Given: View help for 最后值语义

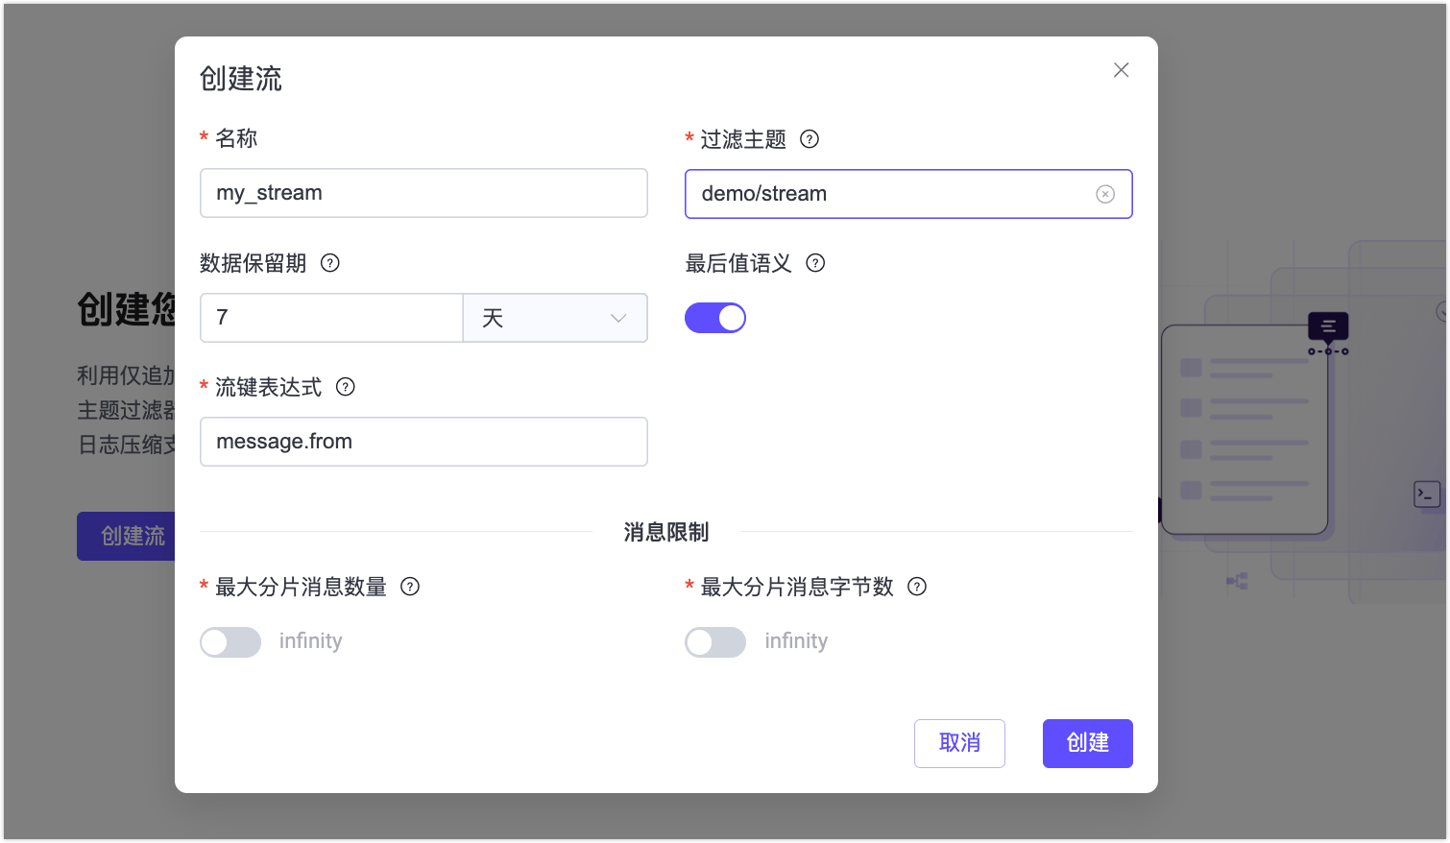Looking at the screenshot, I should point(815,262).
